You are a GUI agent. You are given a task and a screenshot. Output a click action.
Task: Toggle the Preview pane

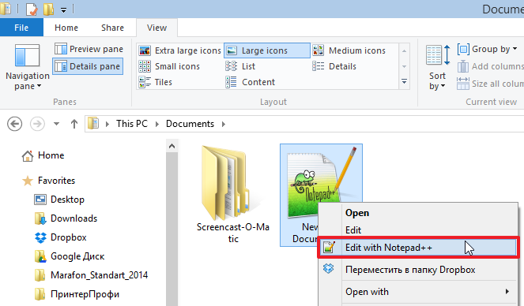coord(89,49)
